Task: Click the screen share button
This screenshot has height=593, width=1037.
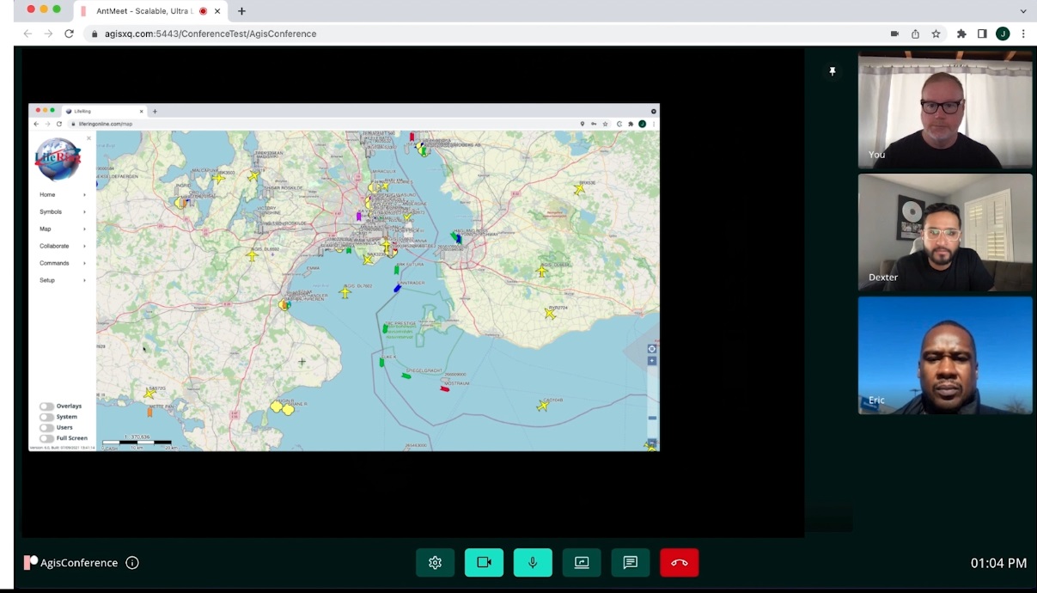Action: tap(582, 563)
